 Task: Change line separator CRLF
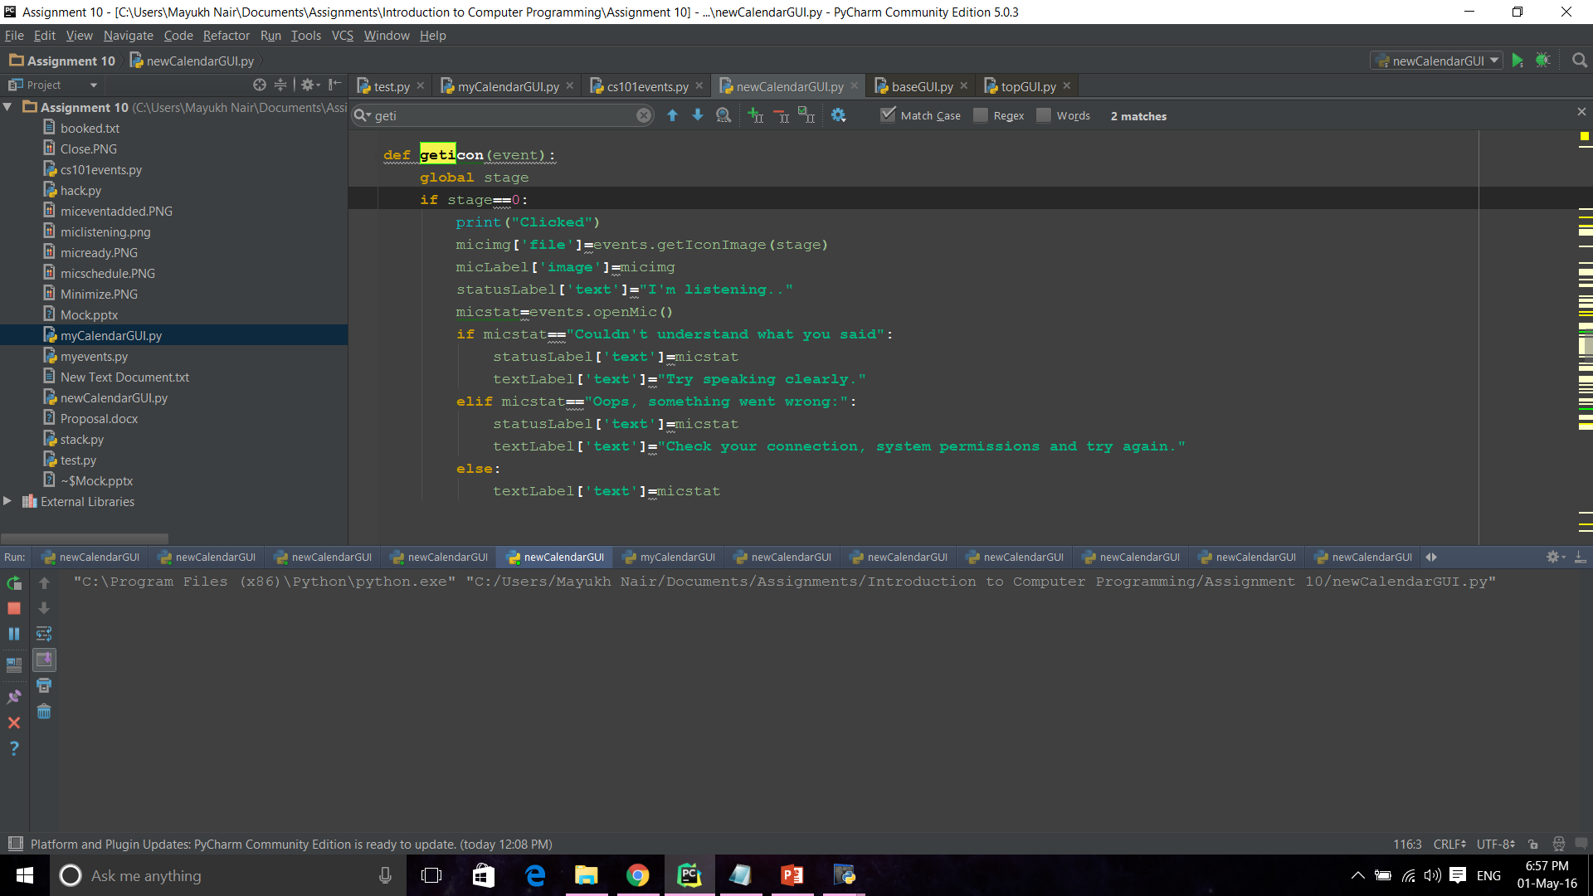[x=1449, y=844]
